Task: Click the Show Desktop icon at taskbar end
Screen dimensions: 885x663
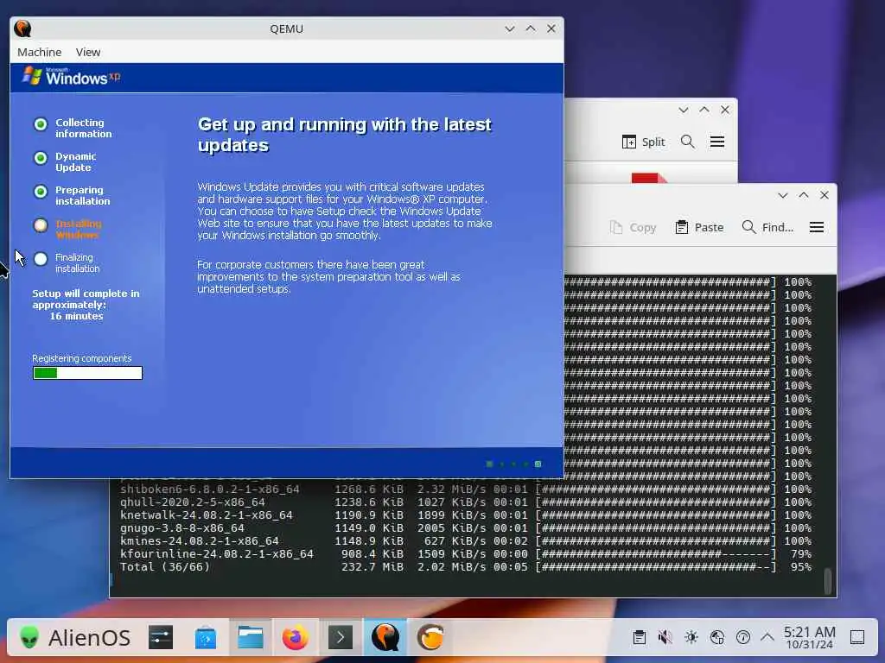Action: tap(857, 638)
